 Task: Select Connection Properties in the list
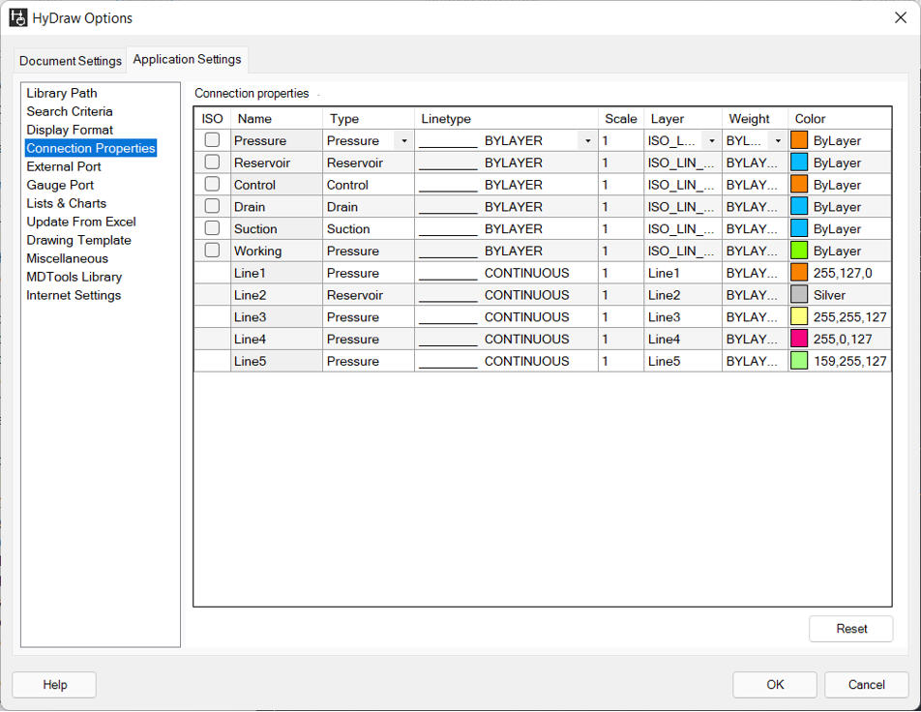point(91,148)
